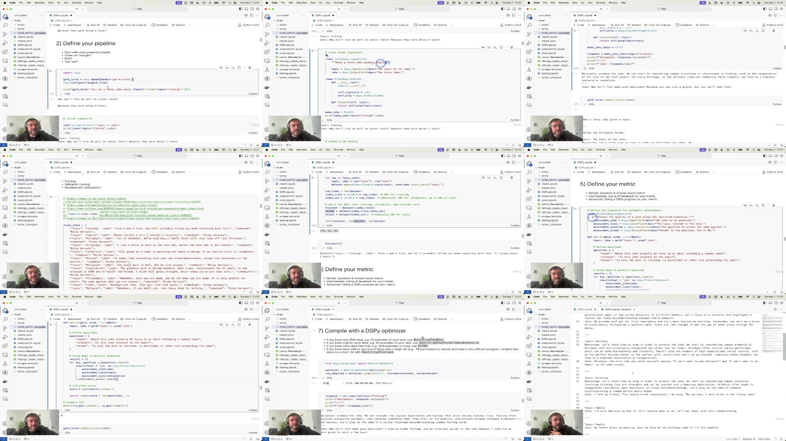Viewport: 786px width, 441px height.
Task: Run the class Joke cell in the 14:46 window
Action: [313, 51]
